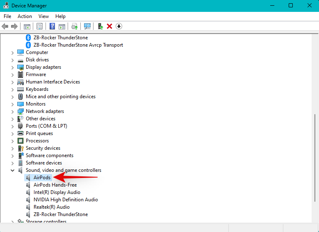Viewport: 319px width, 232px height.
Task: Open the View menu
Action: [x=43, y=16]
